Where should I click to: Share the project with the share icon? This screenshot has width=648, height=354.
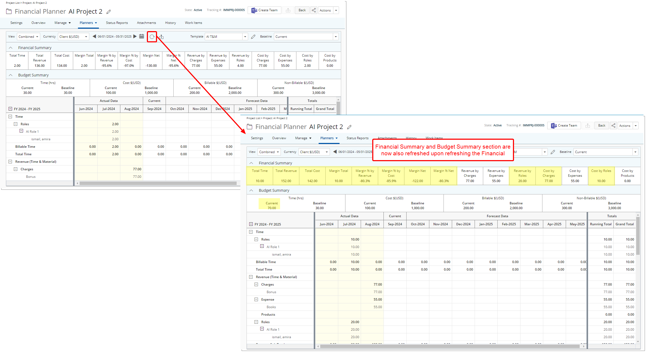314,10
